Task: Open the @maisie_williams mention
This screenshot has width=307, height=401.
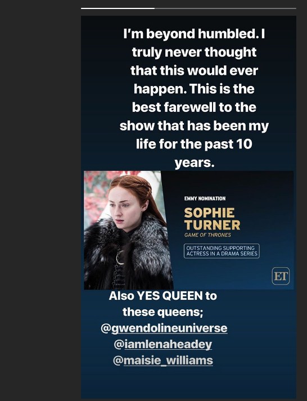Action: [x=163, y=361]
